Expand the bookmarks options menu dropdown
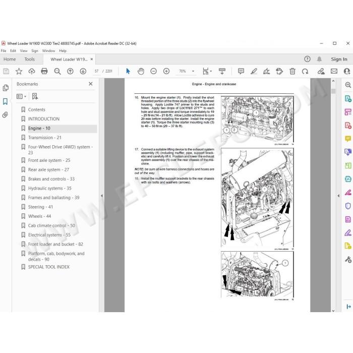Viewport: 353px width, 353px height. point(22,97)
